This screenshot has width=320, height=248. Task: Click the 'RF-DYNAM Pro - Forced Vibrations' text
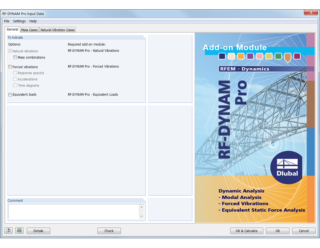(93, 67)
